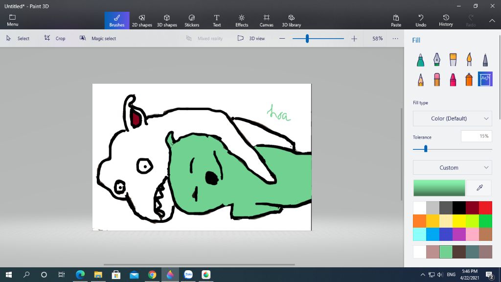501x282 pixels.
Task: Activate the Select tool
Action: point(18,38)
